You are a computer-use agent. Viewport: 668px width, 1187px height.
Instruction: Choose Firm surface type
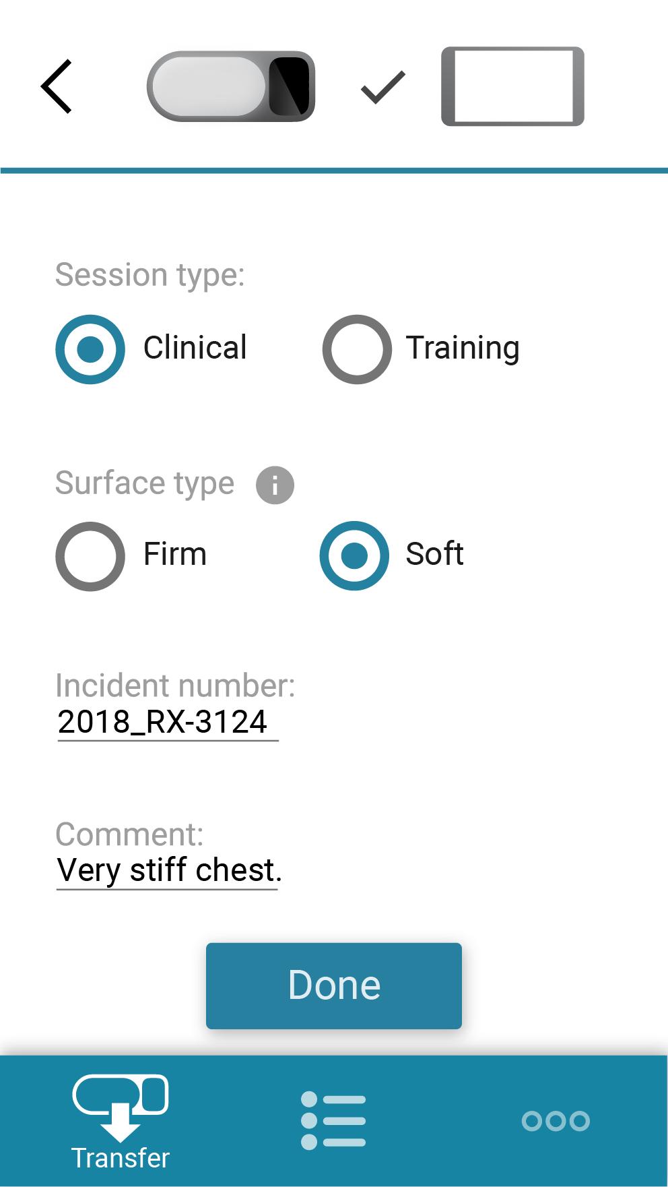90,556
